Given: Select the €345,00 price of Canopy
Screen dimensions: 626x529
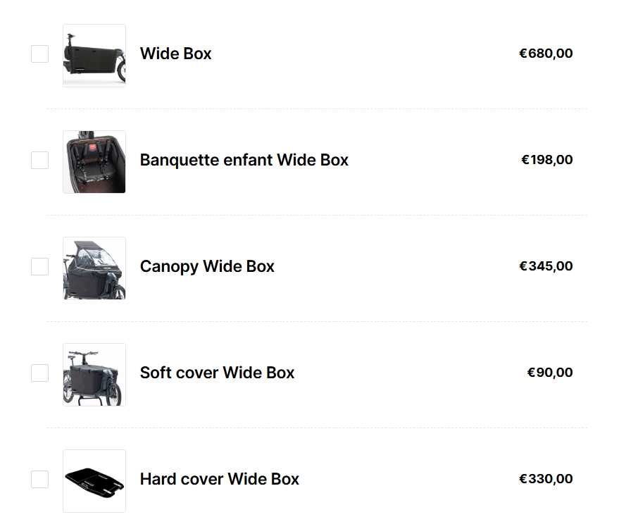Looking at the screenshot, I should [x=546, y=266].
